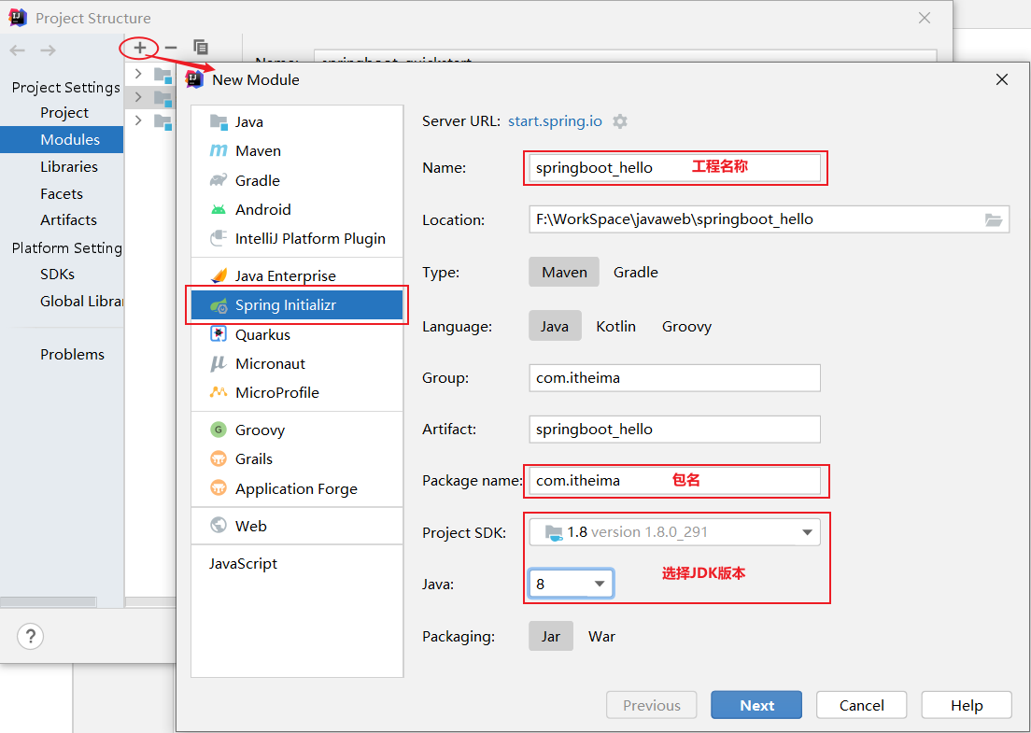Select the Groovy icon in the generator list
The image size is (1031, 733).
(219, 430)
